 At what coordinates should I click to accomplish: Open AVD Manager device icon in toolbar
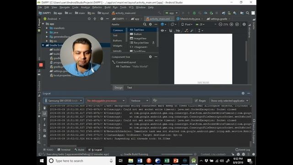tap(229, 13)
